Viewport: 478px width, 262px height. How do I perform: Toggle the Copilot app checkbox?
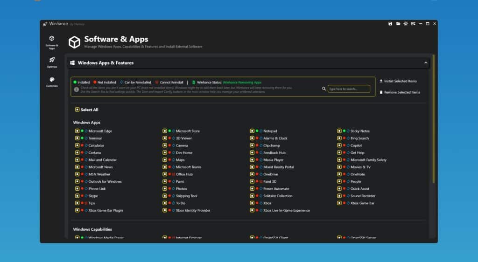(339, 145)
